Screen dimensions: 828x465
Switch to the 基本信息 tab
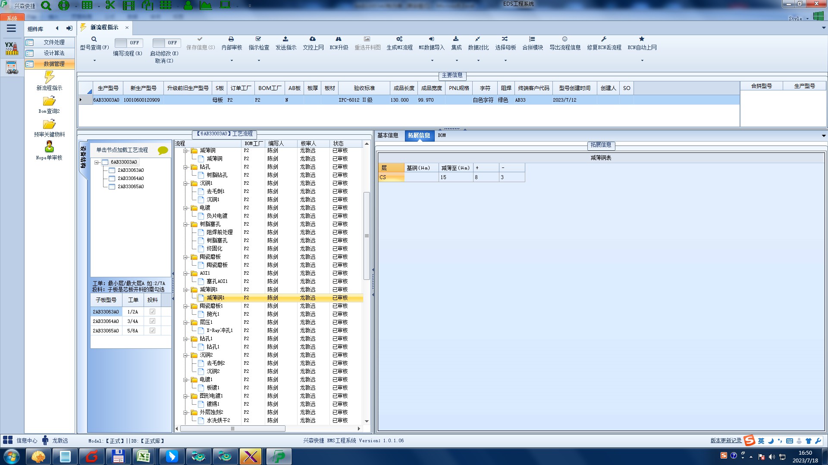point(388,135)
